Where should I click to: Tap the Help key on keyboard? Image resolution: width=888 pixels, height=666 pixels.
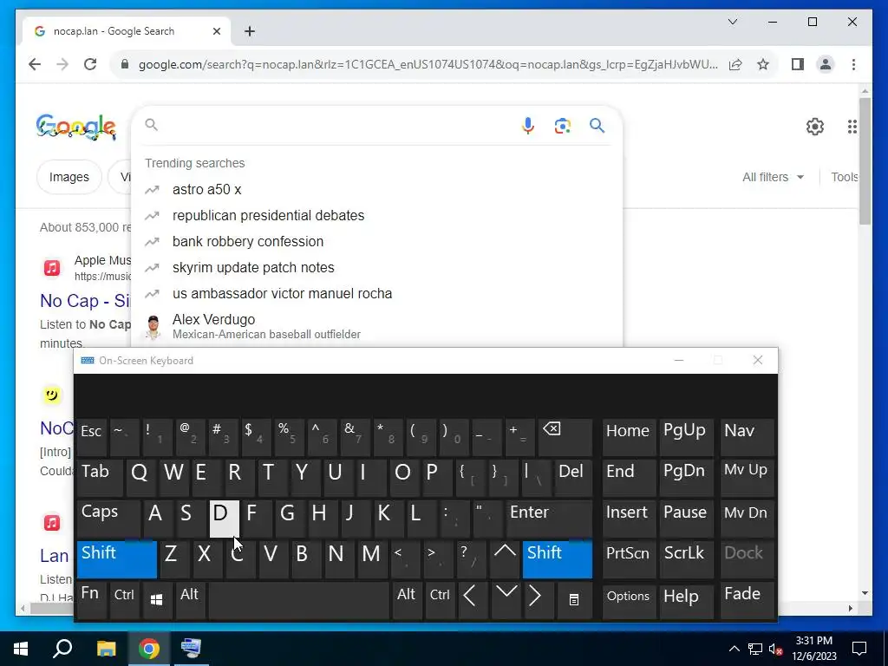(687, 600)
